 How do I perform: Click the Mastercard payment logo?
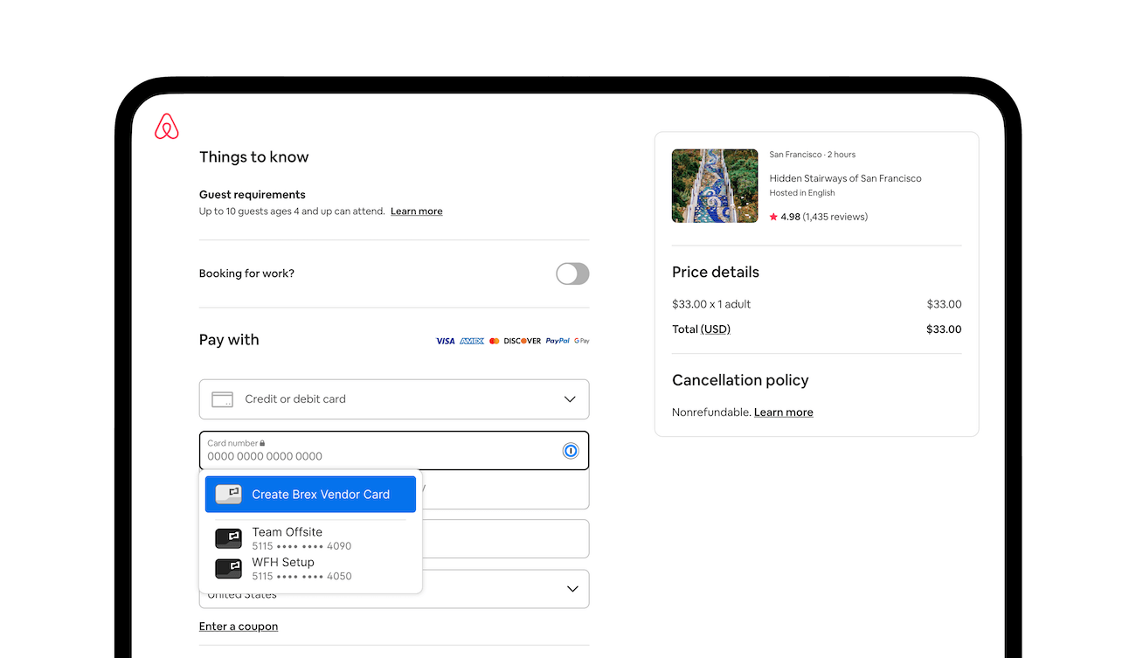(495, 341)
